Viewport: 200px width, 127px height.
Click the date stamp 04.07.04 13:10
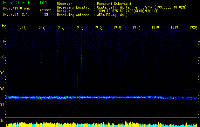coord(16,14)
